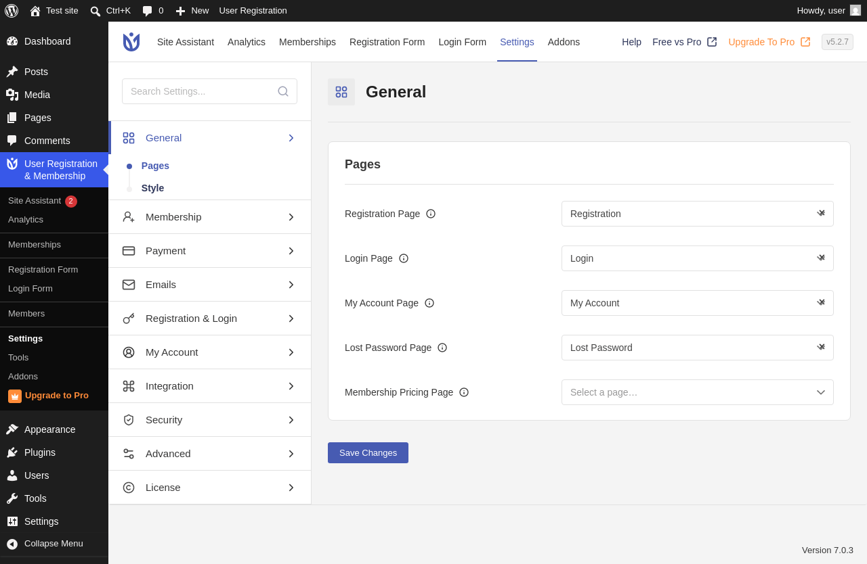Open the Ctrl+K search in admin bar

tap(110, 11)
